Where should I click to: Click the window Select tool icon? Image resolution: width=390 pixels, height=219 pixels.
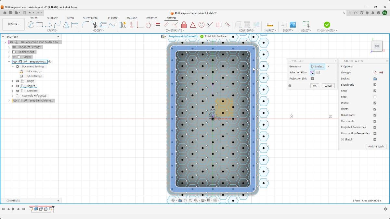coord(306,25)
